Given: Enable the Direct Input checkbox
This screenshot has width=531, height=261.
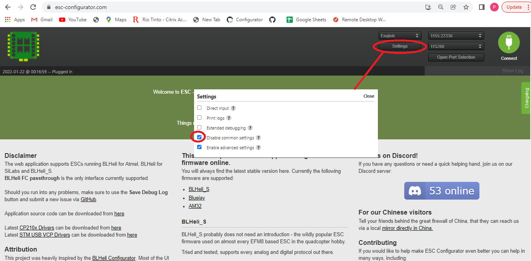Looking at the screenshot, I should tap(199, 108).
